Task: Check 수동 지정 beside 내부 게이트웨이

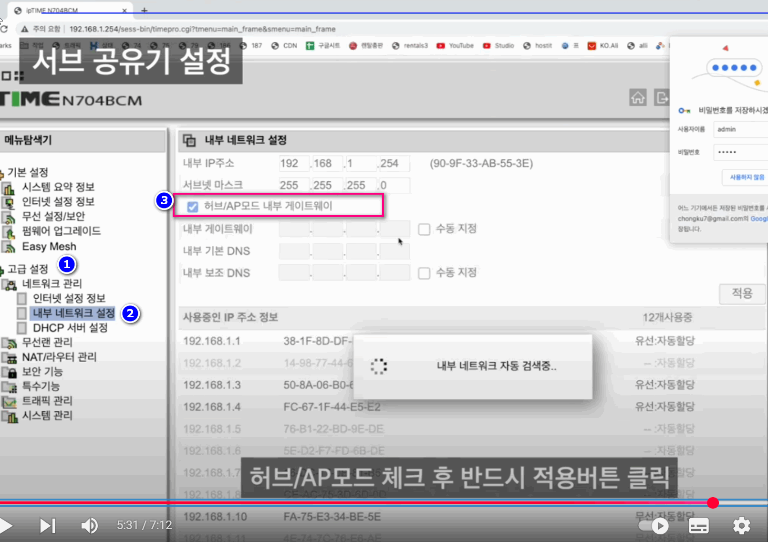Action: pos(424,229)
